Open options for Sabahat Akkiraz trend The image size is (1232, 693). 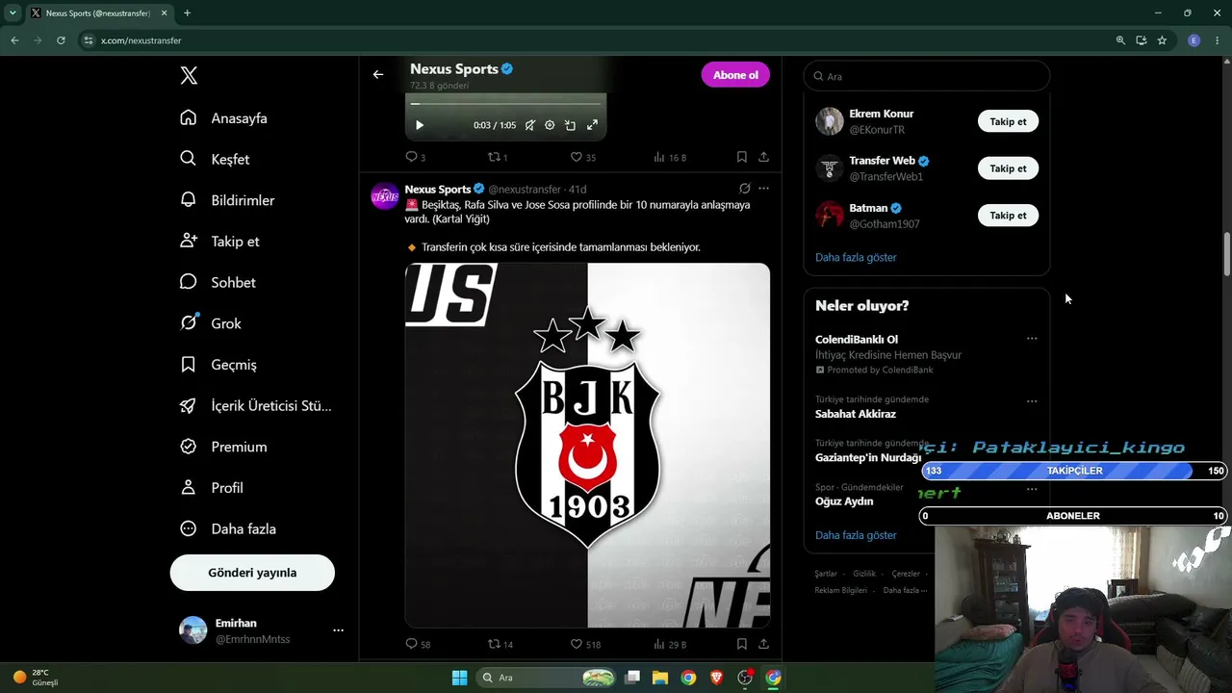[1032, 400]
